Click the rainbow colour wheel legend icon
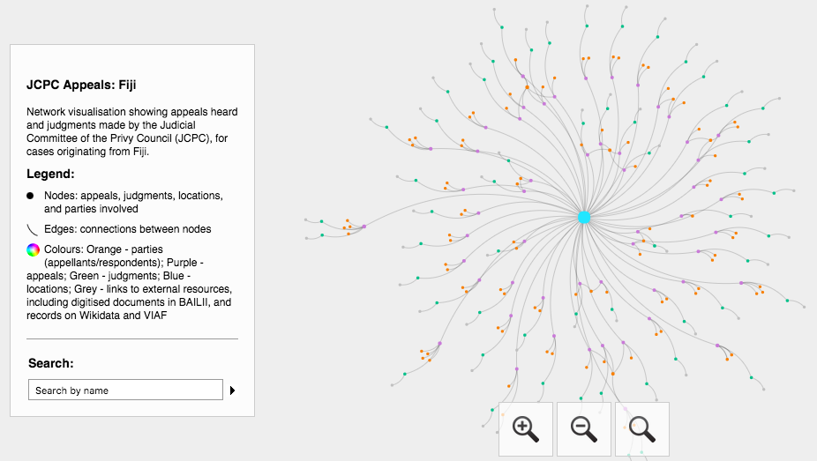Image resolution: width=817 pixels, height=461 pixels. tap(33, 249)
